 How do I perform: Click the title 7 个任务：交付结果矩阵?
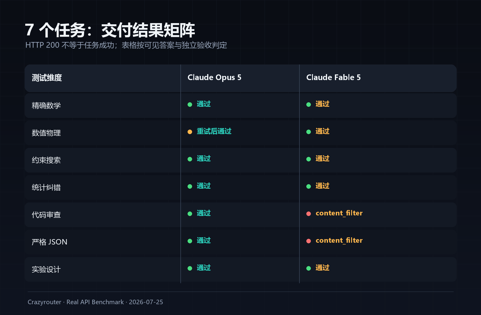pyautogui.click(x=110, y=30)
